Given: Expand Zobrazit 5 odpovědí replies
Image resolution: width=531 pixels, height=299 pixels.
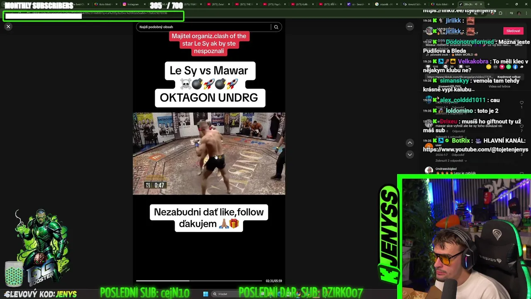Looking at the screenshot, I should (x=451, y=137).
